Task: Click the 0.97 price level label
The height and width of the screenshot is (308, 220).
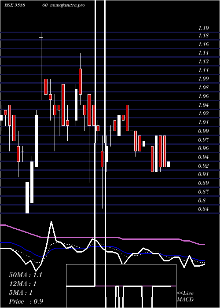Action: click(x=203, y=139)
